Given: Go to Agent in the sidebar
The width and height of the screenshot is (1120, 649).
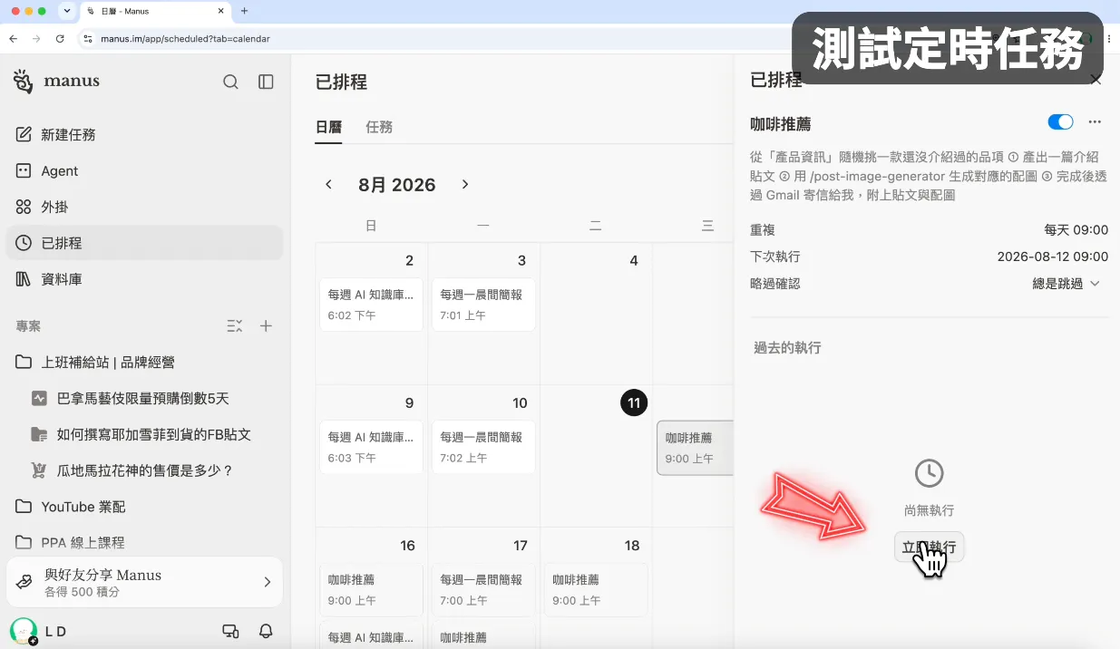Looking at the screenshot, I should 145,170.
